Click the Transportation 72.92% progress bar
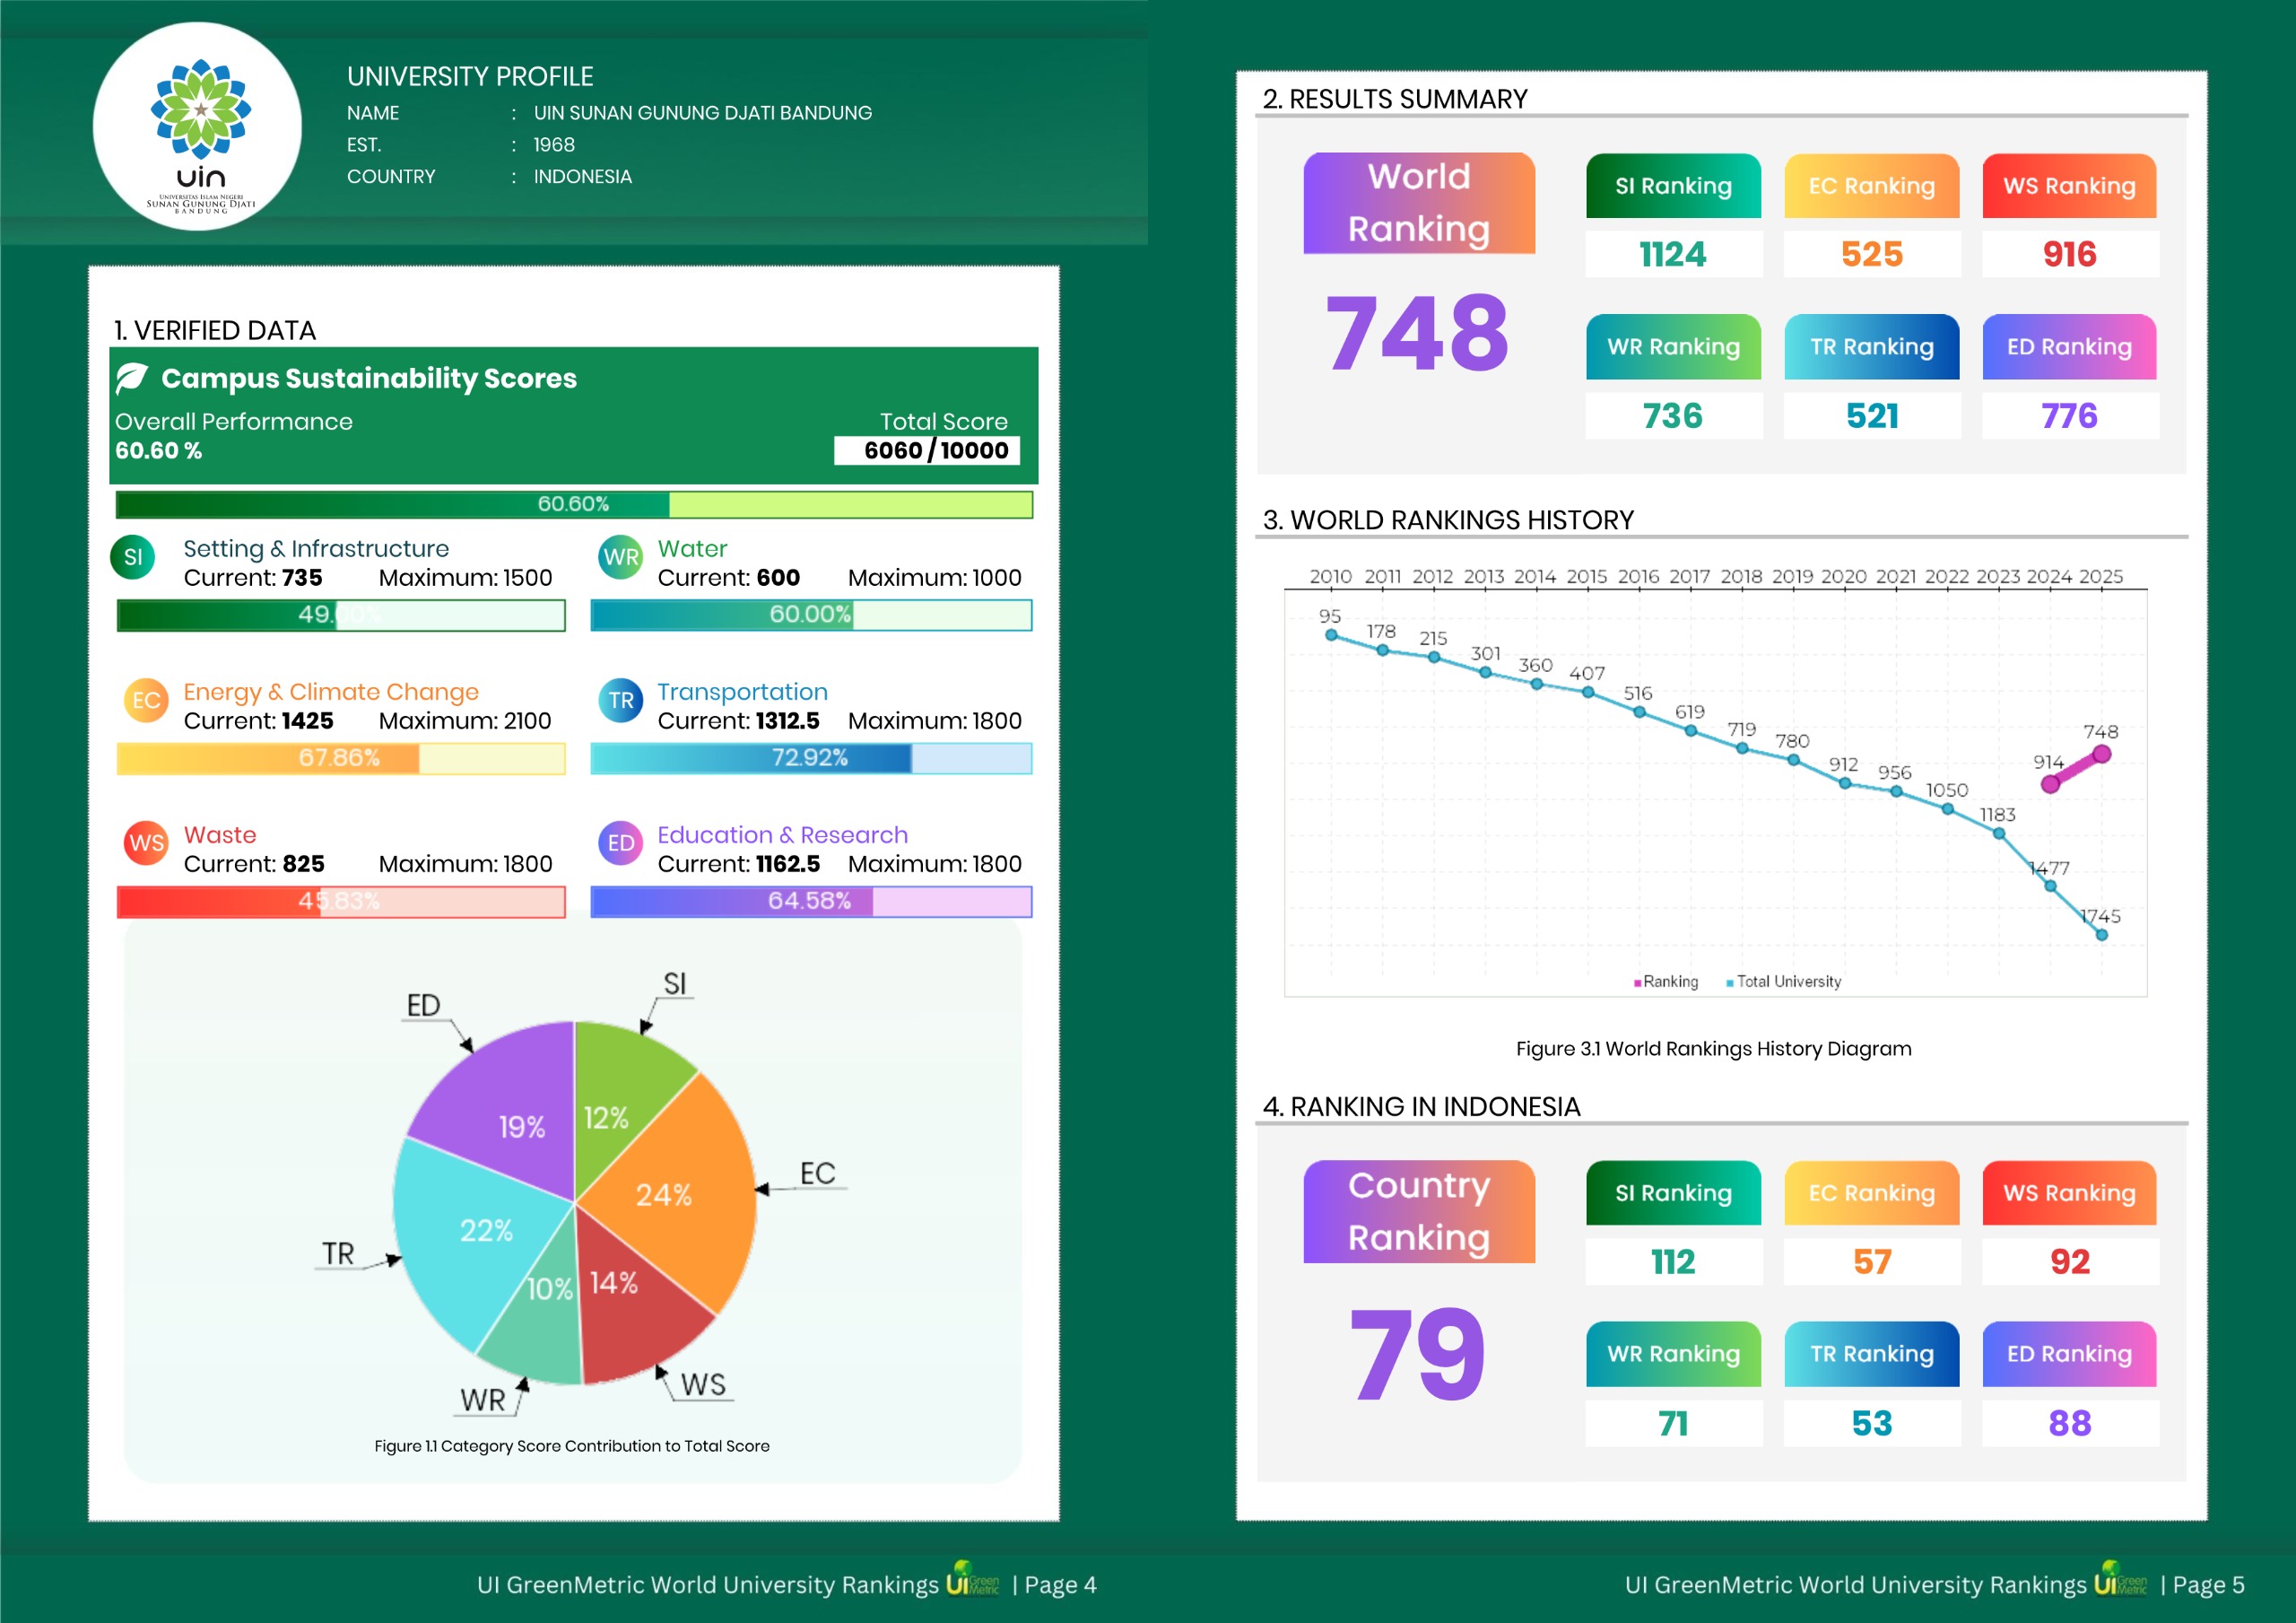The height and width of the screenshot is (1623, 2296). (810, 758)
